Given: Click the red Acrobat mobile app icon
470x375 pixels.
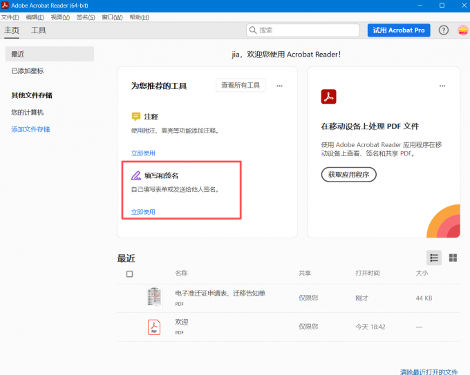Looking at the screenshot, I should click(x=328, y=97).
